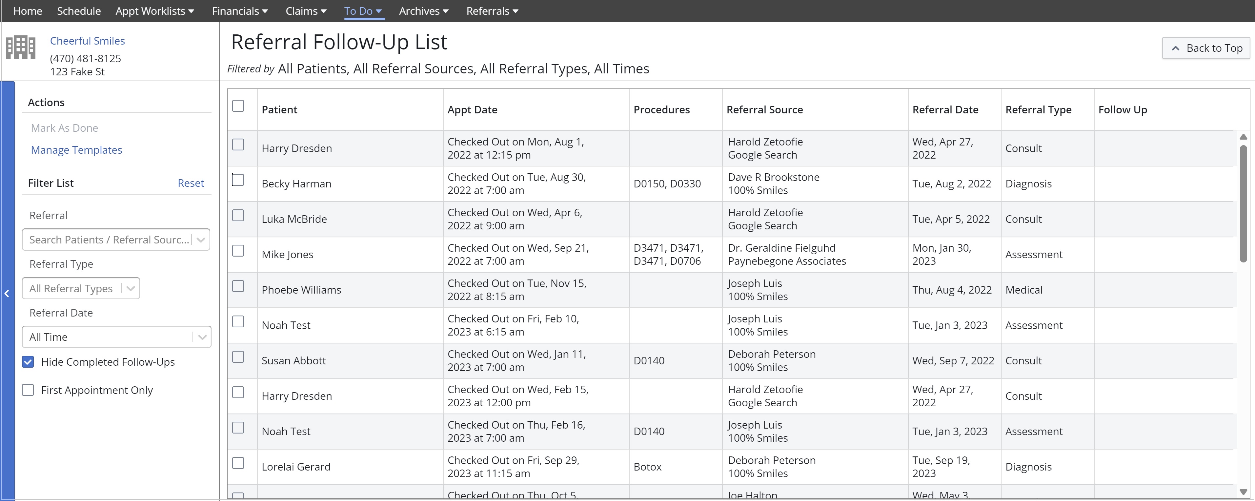
Task: Uncheck Hide Completed Follow-Ups
Action: [28, 362]
